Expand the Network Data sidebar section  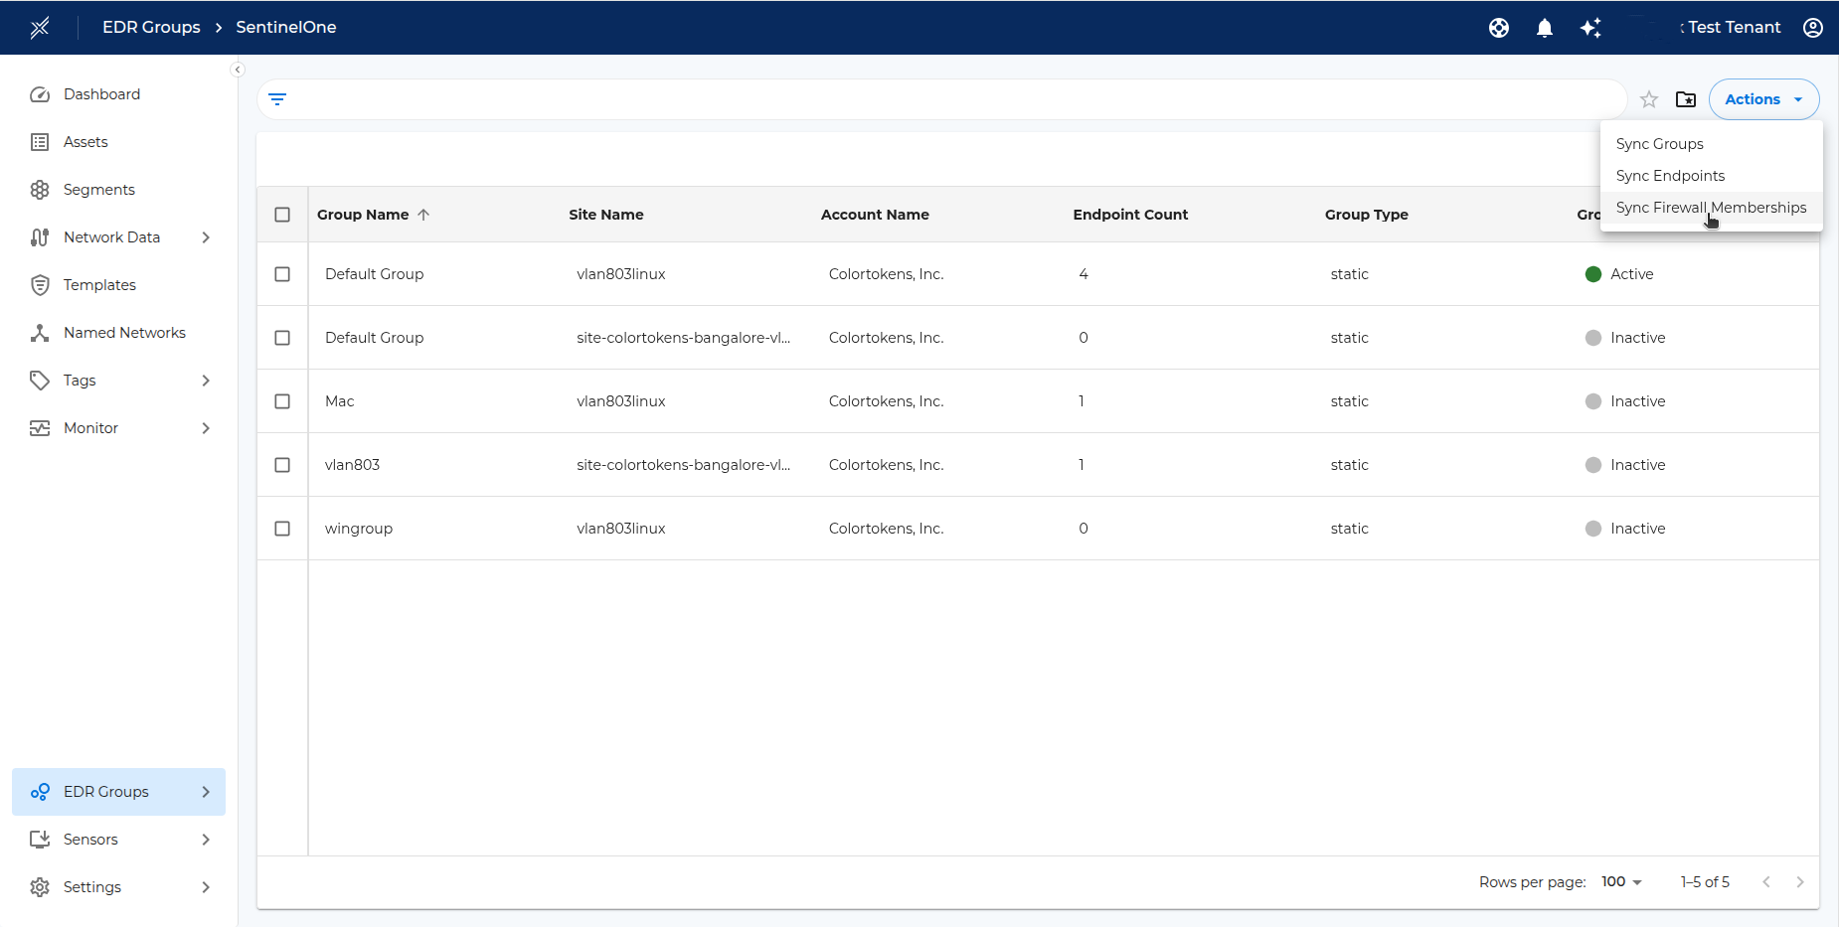click(x=205, y=236)
